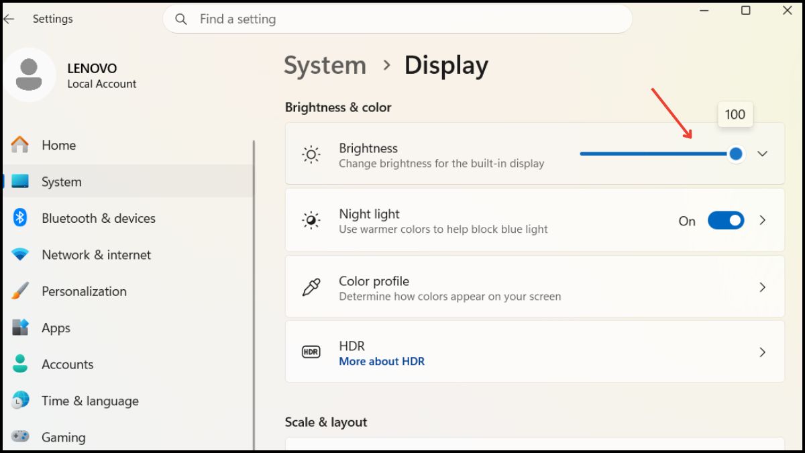Click the Color profile eyedropper icon
This screenshot has height=453, width=805.
pos(311,287)
